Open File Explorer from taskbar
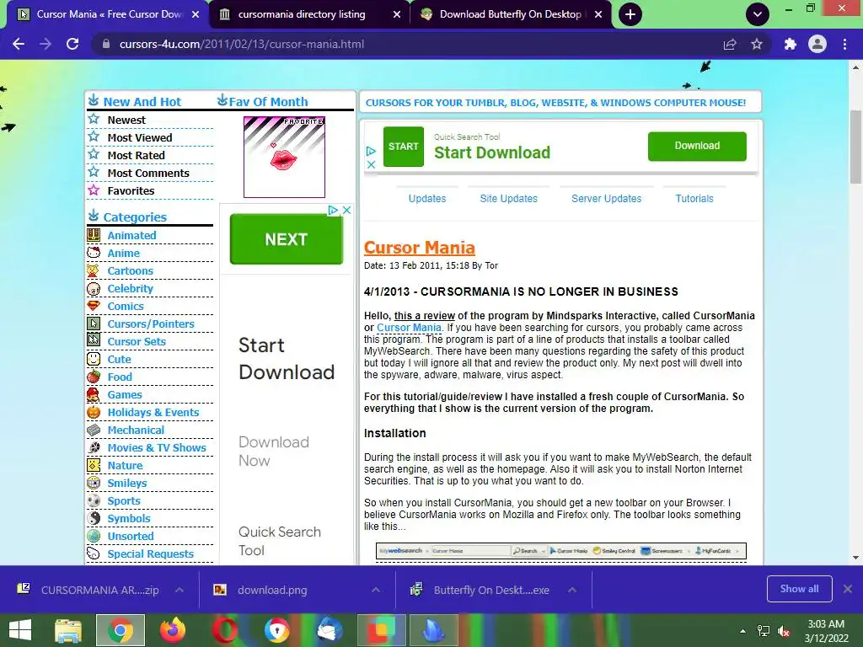Screen dimensions: 863x647 pos(67,630)
